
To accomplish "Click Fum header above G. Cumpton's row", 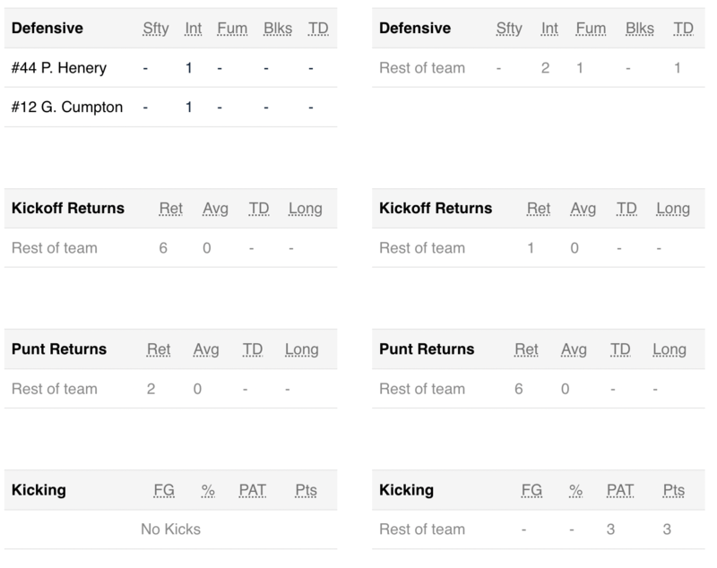I will coord(232,29).
